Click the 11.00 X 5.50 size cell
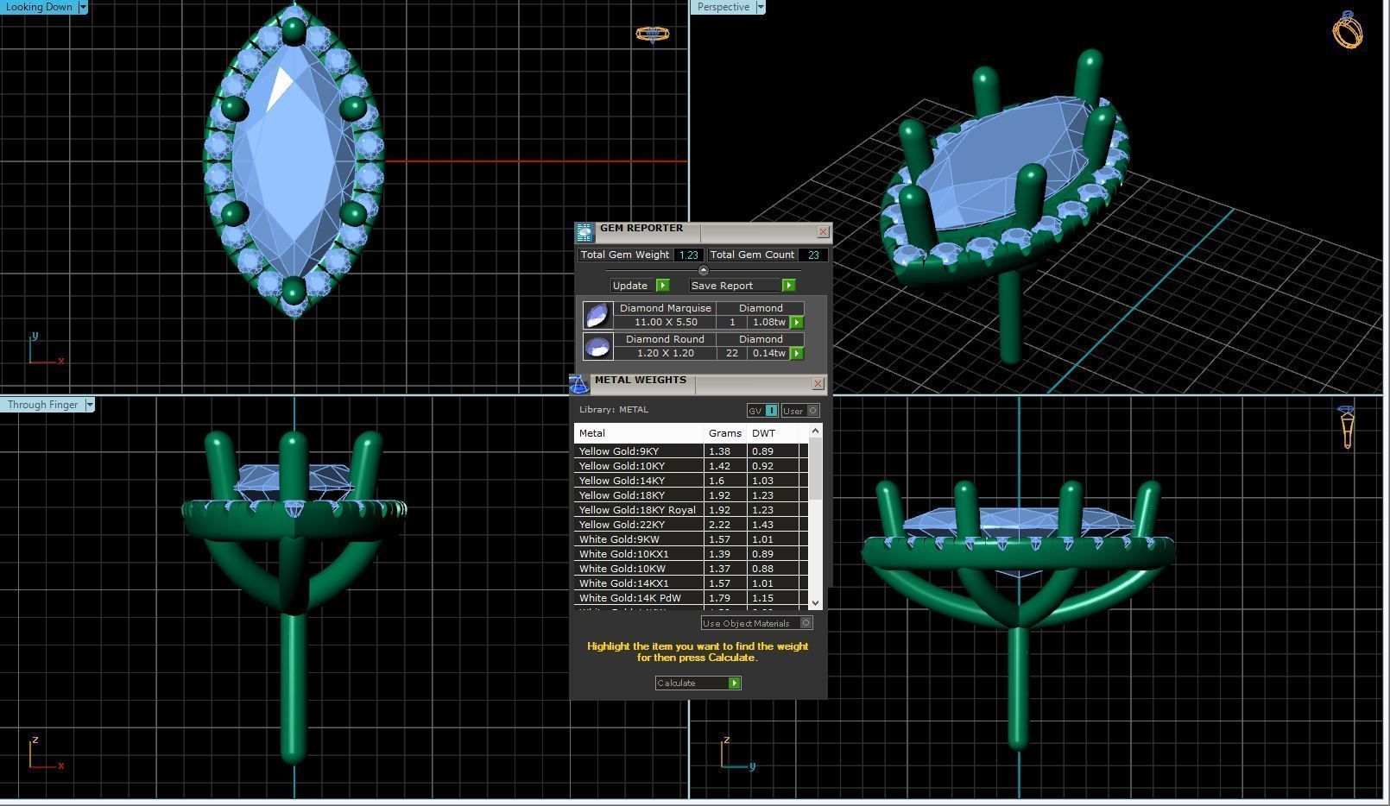This screenshot has width=1390, height=806. click(x=666, y=322)
